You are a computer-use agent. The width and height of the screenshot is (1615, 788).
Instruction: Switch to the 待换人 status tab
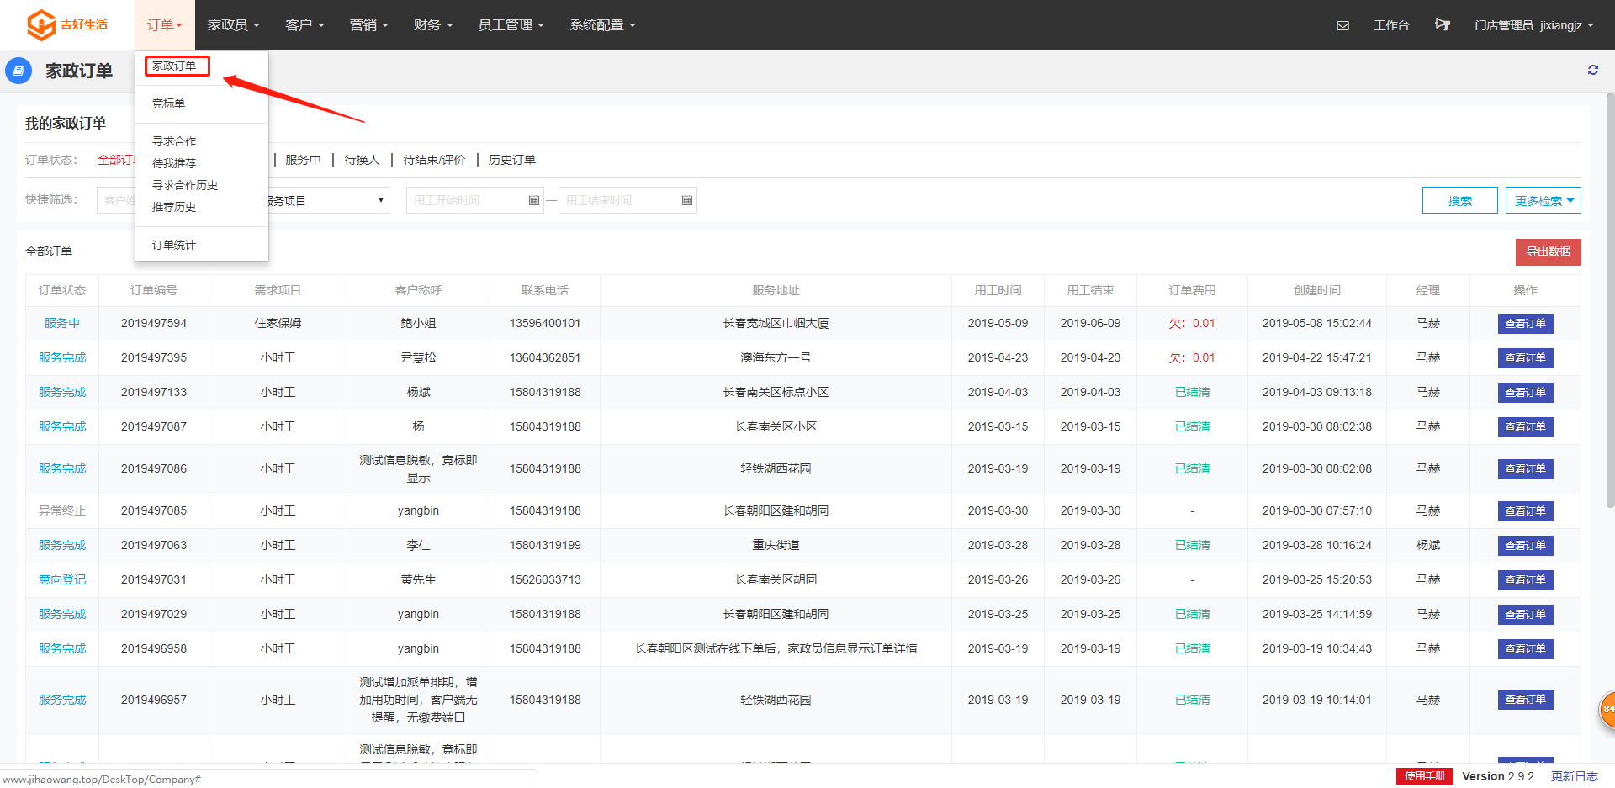tap(362, 160)
